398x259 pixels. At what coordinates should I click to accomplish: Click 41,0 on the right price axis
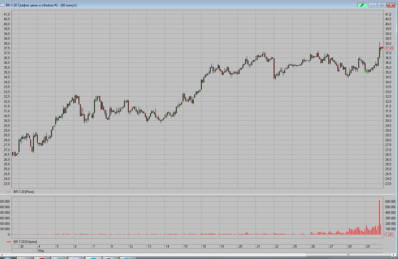[x=388, y=15]
